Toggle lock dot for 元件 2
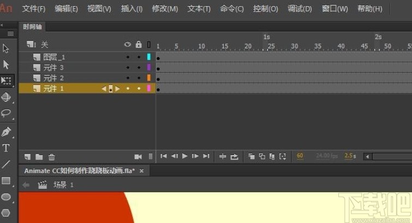The image size is (412, 223). pos(139,78)
